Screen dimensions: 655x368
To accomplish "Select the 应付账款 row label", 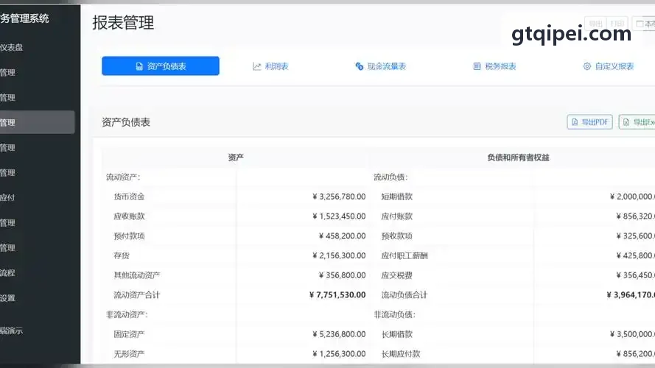I will [x=397, y=216].
